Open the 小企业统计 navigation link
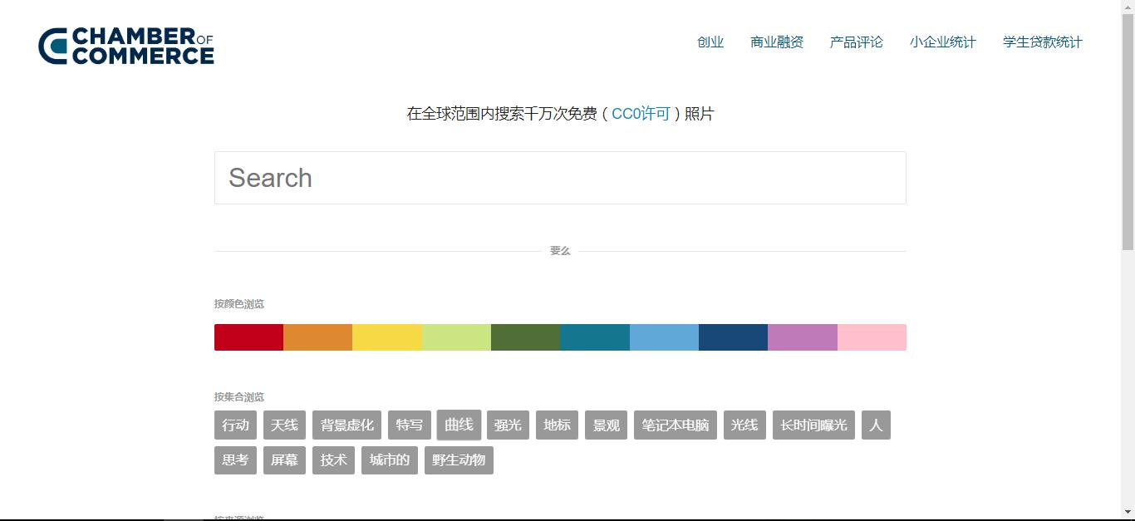The width and height of the screenshot is (1135, 521). pos(942,42)
